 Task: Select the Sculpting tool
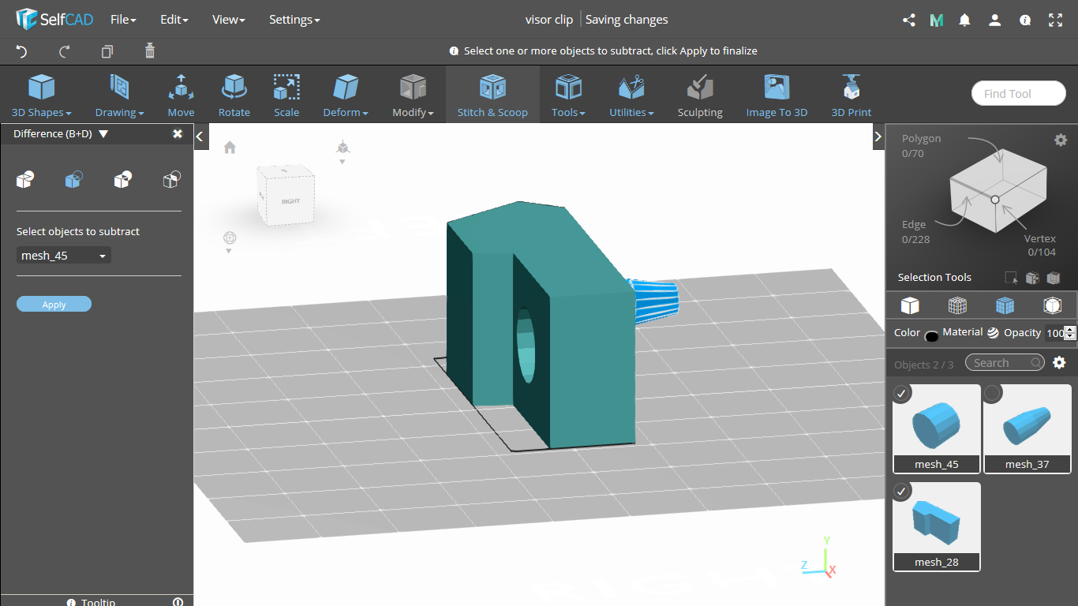point(700,95)
